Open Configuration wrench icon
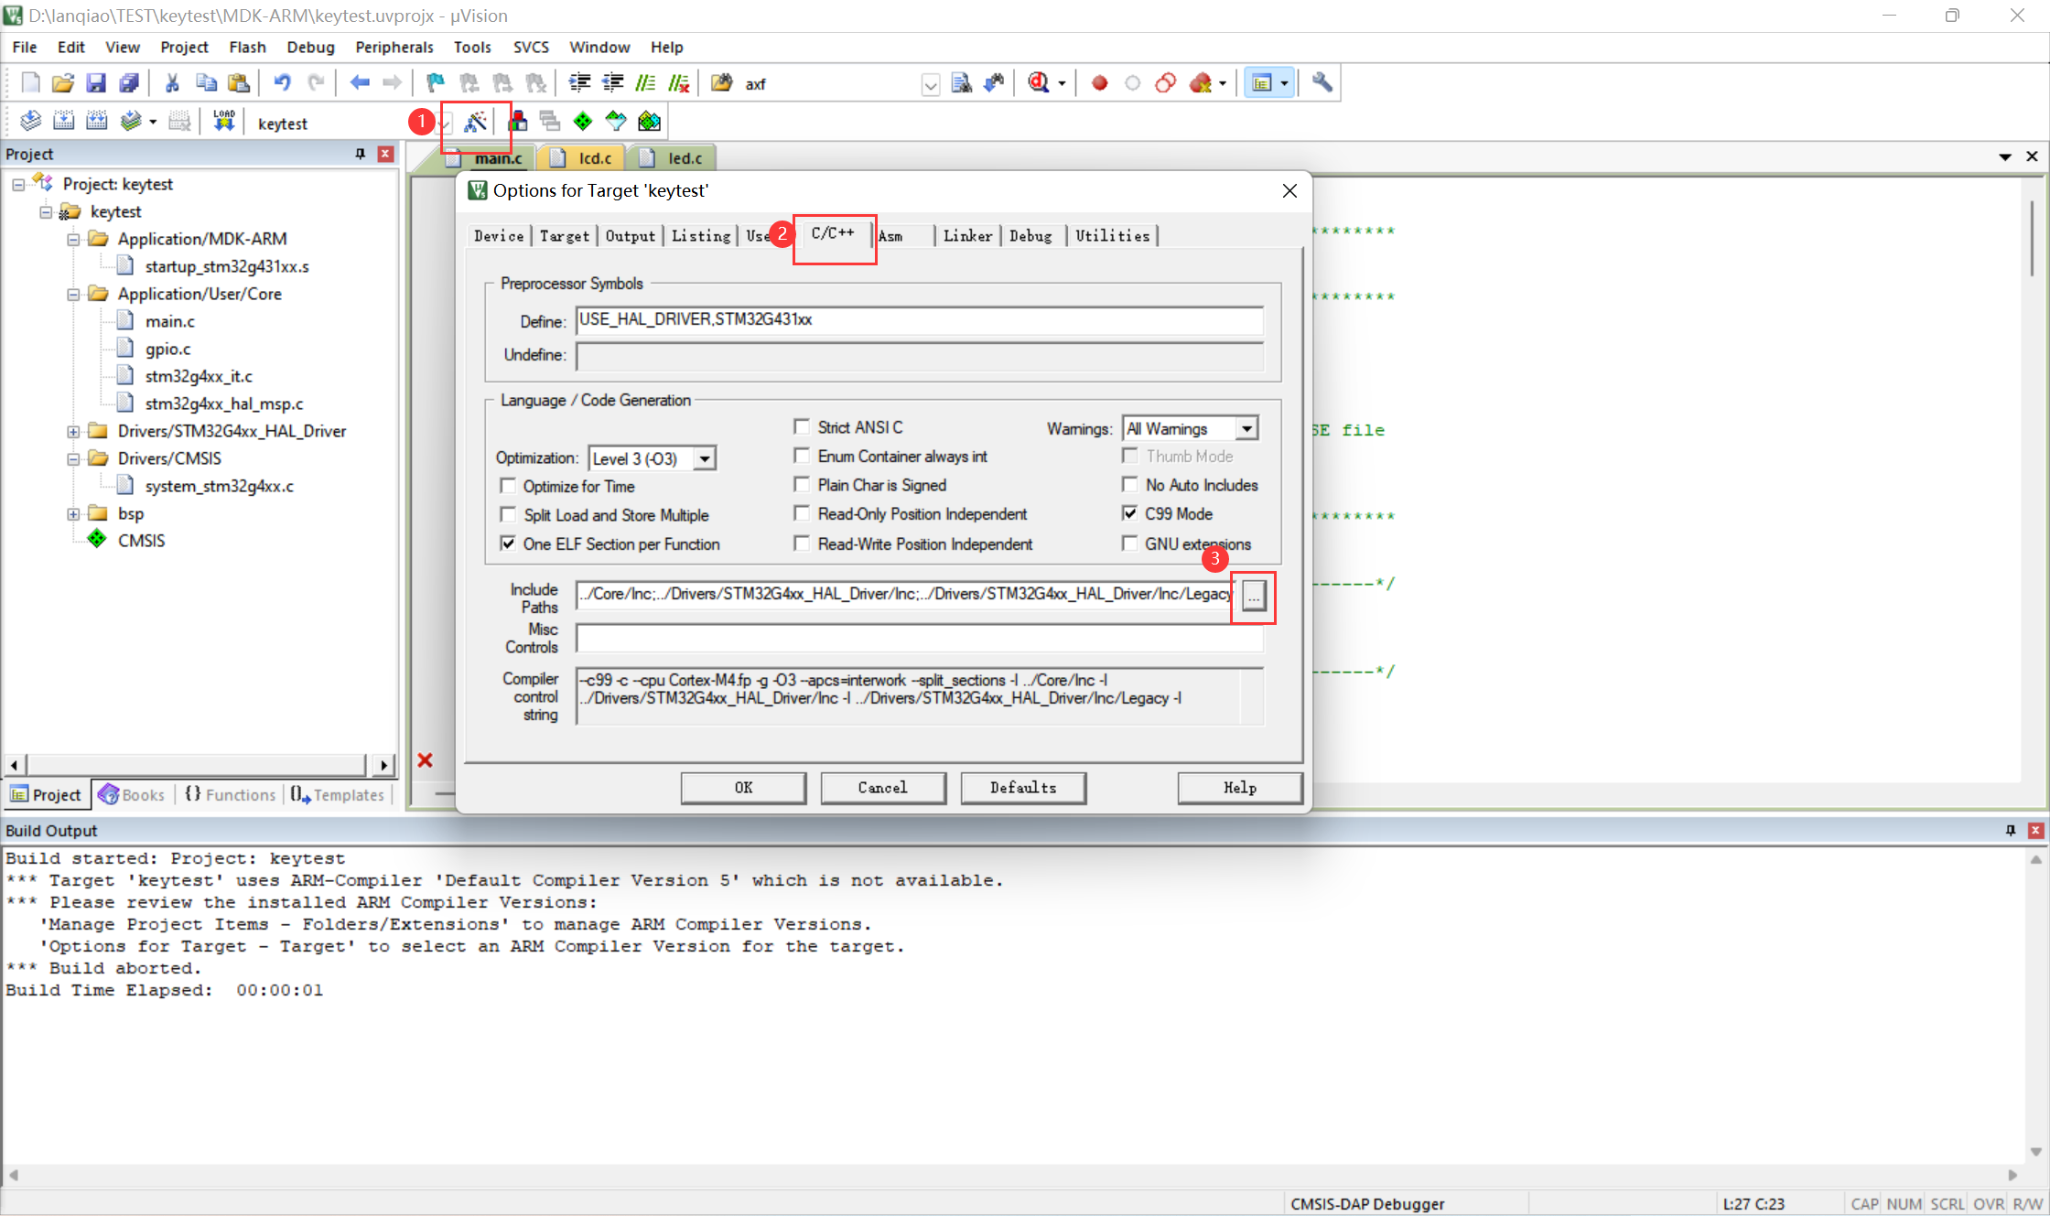 1322,83
